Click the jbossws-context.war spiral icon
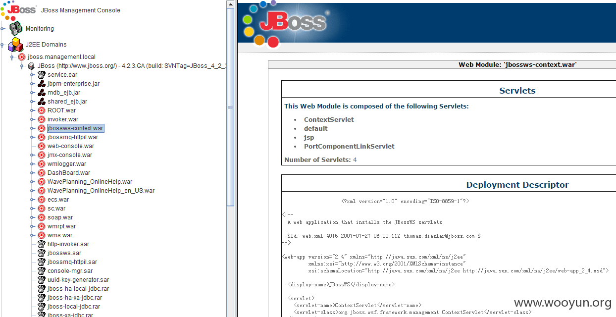 (x=42, y=128)
